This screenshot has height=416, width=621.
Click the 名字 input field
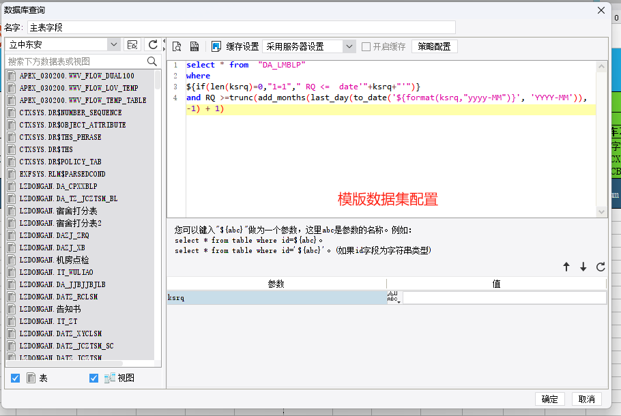coord(242,27)
